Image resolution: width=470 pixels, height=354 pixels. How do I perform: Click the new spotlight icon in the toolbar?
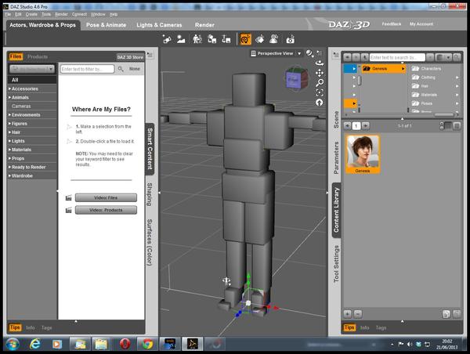click(167, 39)
